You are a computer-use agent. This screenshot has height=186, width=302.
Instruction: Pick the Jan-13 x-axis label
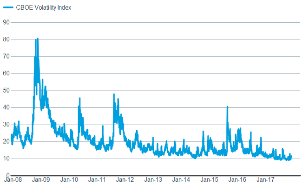click(153, 179)
